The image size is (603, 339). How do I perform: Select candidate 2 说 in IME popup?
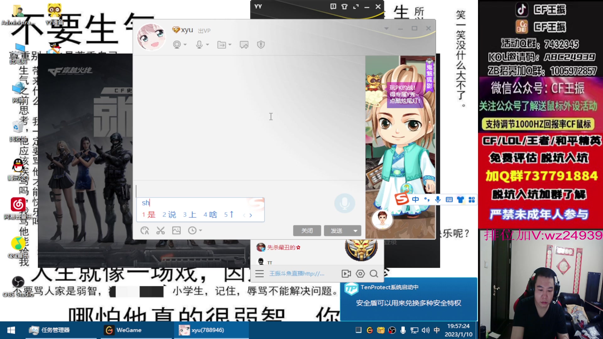point(169,215)
